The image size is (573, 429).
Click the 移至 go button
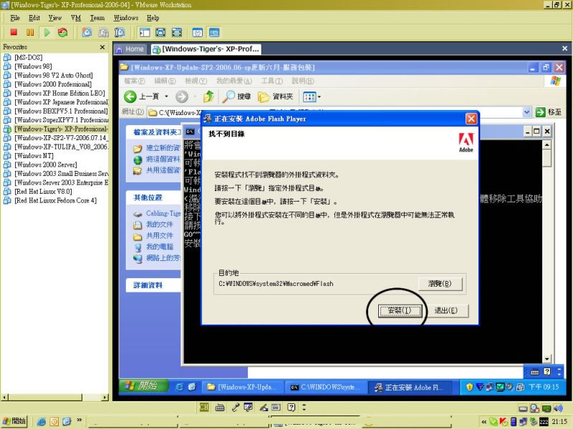tap(549, 112)
